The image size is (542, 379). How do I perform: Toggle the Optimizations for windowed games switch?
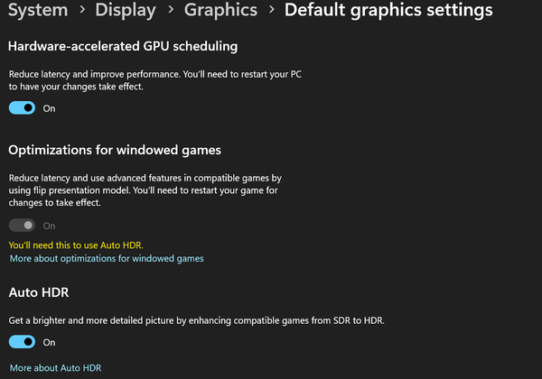22,226
